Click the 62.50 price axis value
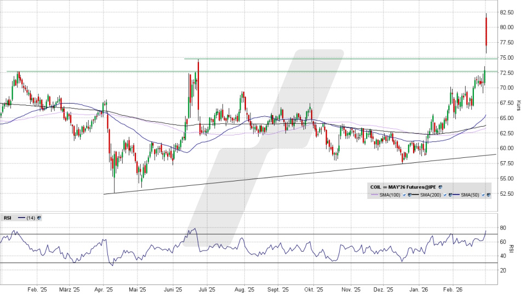 pos(506,133)
